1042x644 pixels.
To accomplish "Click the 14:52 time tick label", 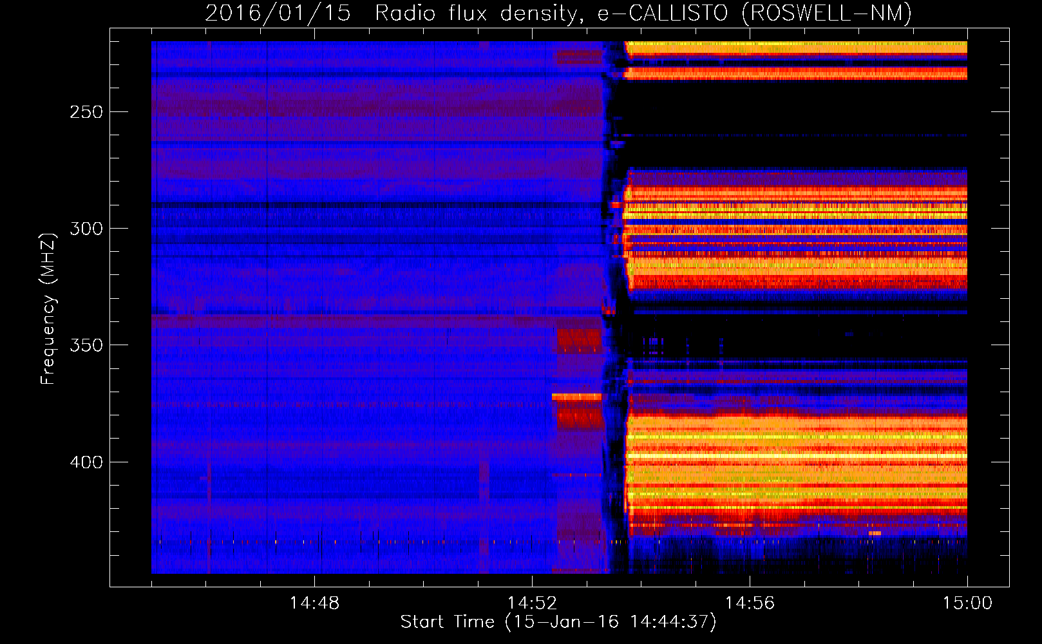I will [x=532, y=603].
